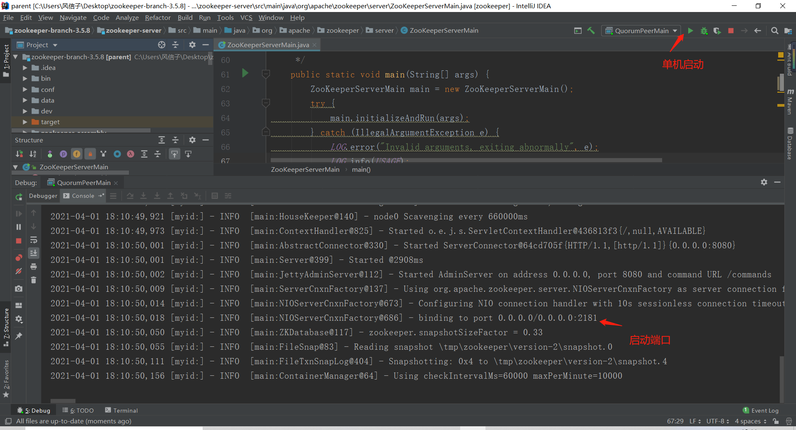Open the Maven side tool window
This screenshot has height=430, width=796.
pos(790,102)
